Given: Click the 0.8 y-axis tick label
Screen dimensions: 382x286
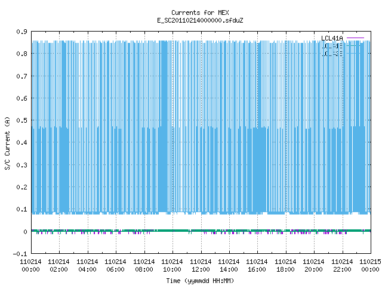Looking at the screenshot, I should pos(21,54).
